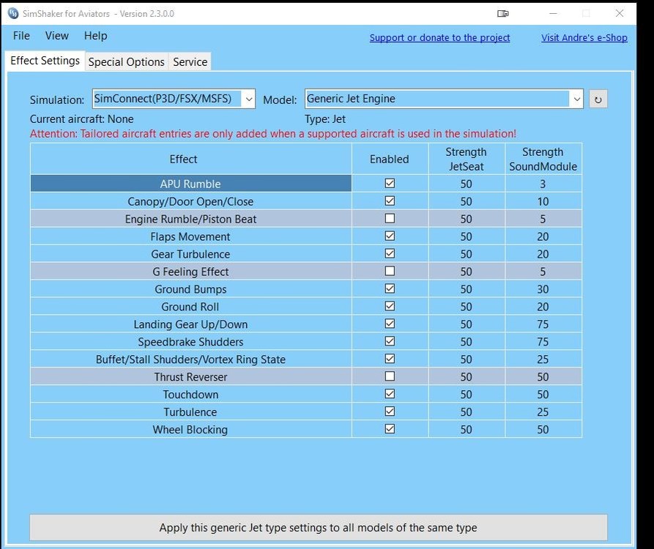654x549 pixels.
Task: Open the File menu
Action: [x=22, y=36]
